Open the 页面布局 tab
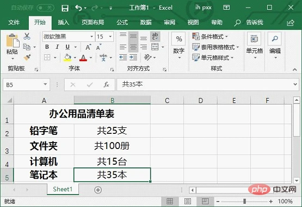 pos(93,23)
